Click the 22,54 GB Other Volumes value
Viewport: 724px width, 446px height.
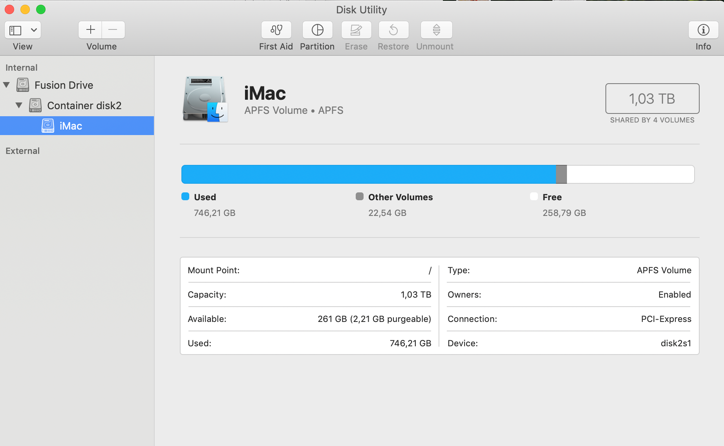coord(388,213)
